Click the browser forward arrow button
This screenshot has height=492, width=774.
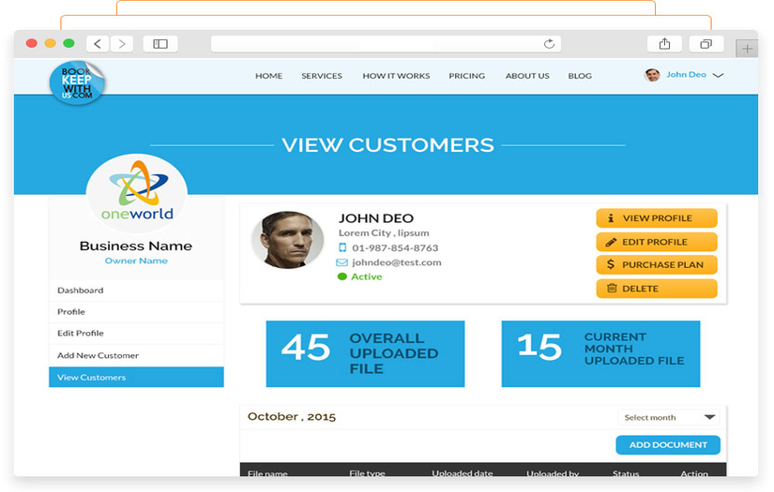coord(121,44)
